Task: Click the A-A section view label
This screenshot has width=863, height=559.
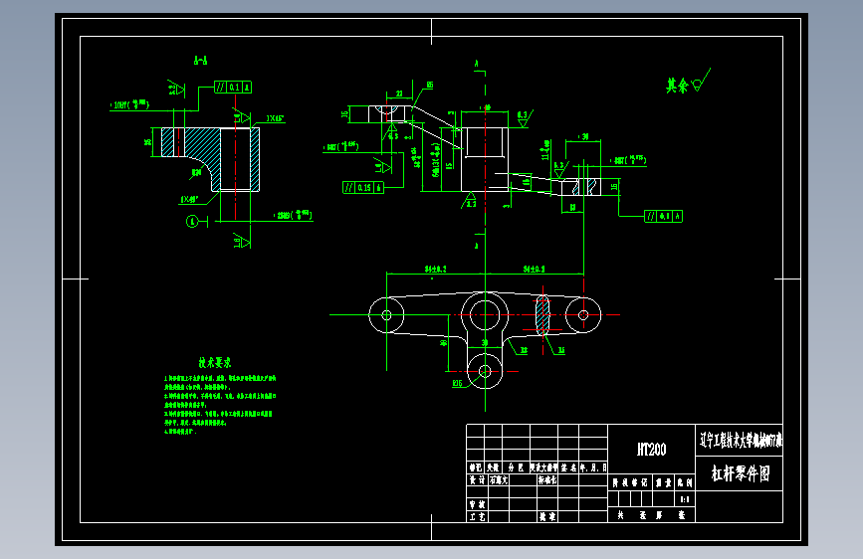Action: pos(200,61)
